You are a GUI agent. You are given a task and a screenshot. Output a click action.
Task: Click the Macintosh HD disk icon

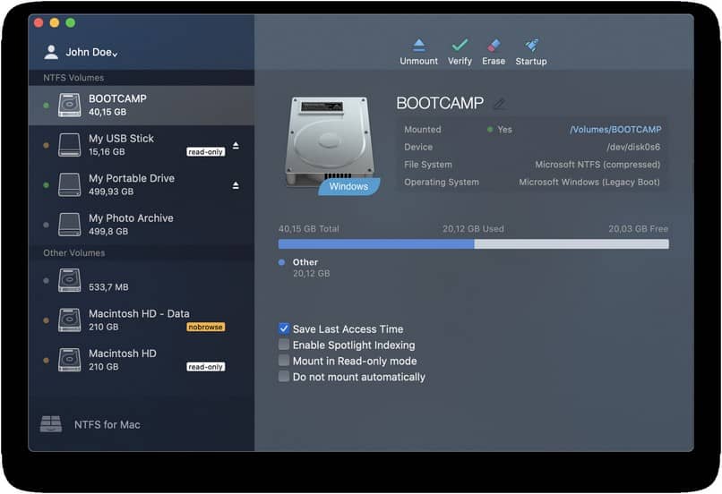pyautogui.click(x=70, y=360)
